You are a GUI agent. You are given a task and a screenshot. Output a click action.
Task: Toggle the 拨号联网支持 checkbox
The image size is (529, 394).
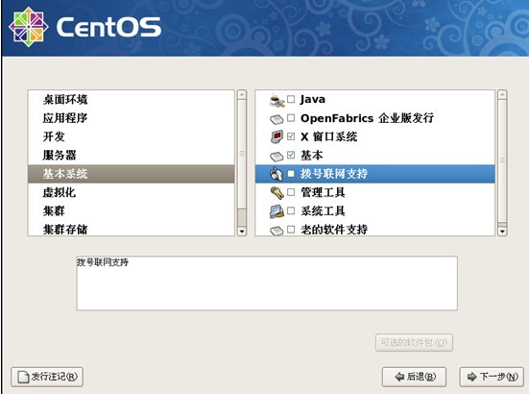click(x=291, y=174)
